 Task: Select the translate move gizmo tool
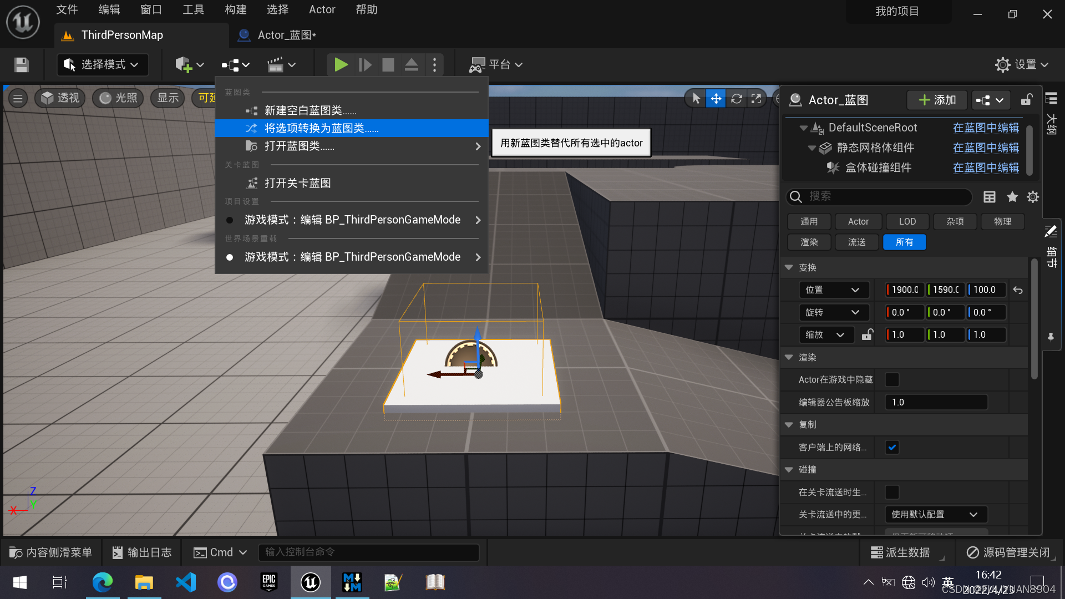pyautogui.click(x=716, y=99)
